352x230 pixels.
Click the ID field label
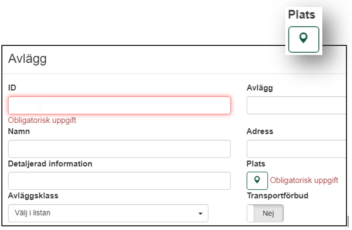point(12,88)
